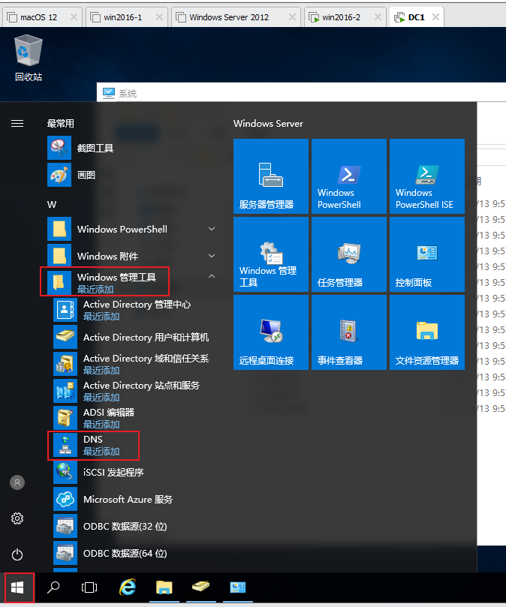Open the 事件查看器 tile
This screenshot has height=607, width=506.
(x=348, y=332)
